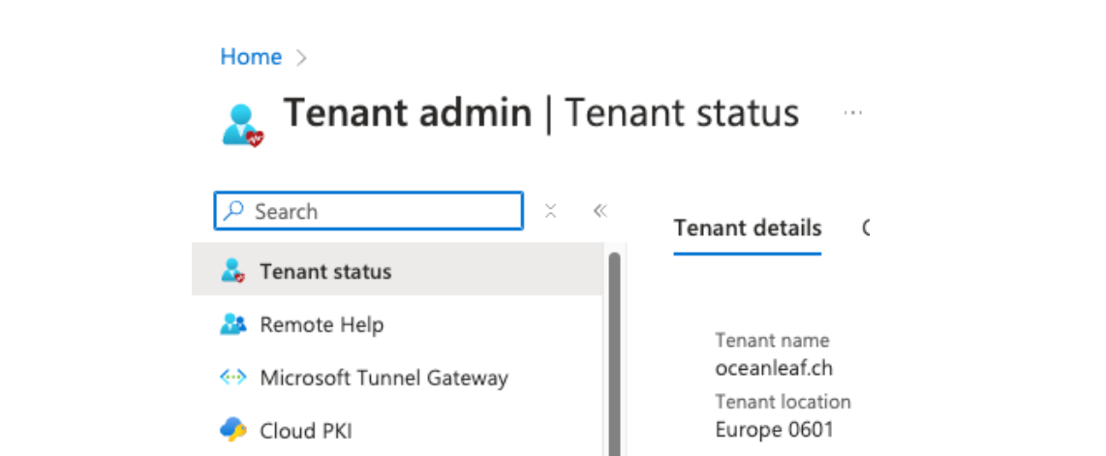Open Remote Help from the sidebar
This screenshot has width=1106, height=456.
pyautogui.click(x=322, y=324)
